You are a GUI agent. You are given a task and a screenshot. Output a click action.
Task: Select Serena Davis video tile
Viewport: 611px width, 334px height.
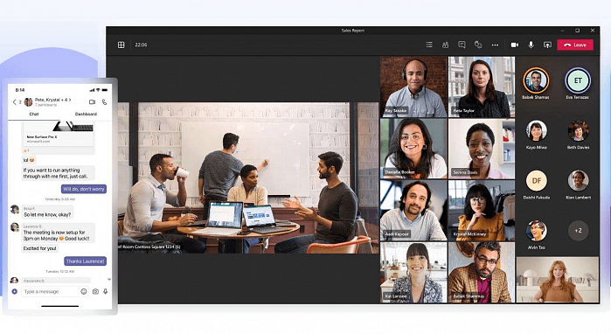pos(482,149)
